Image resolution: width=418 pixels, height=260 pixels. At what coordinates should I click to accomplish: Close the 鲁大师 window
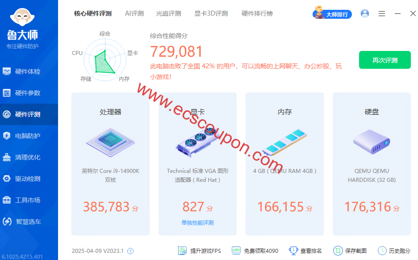click(413, 13)
